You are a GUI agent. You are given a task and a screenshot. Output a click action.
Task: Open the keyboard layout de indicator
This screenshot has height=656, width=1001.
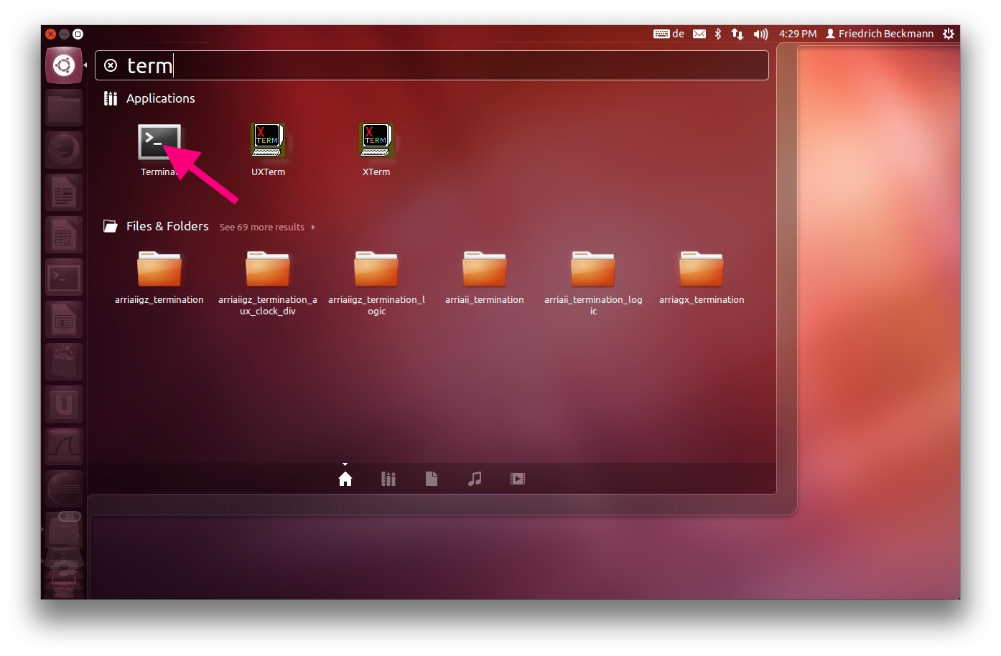pyautogui.click(x=669, y=34)
